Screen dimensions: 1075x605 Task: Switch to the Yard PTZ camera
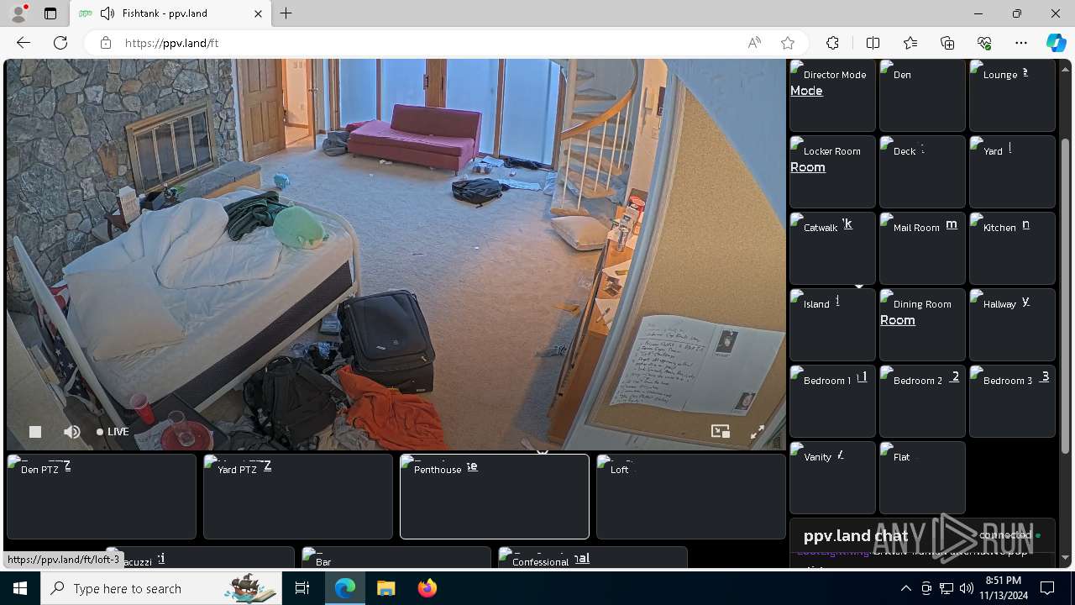point(298,497)
